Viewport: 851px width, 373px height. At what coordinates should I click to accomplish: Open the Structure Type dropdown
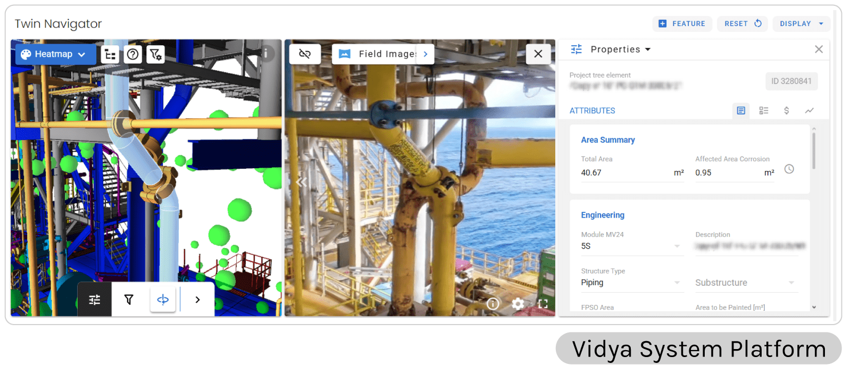point(632,283)
